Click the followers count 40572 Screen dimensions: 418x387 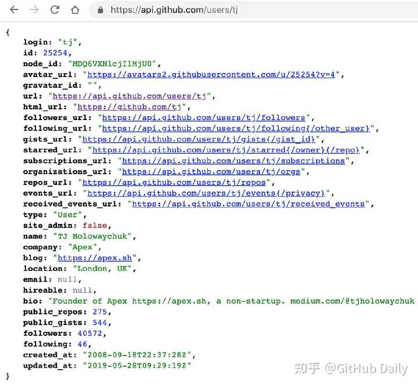click(x=90, y=334)
